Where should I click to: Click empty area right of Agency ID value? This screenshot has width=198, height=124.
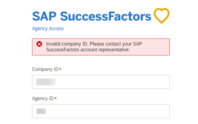pyautogui.click(x=107, y=111)
